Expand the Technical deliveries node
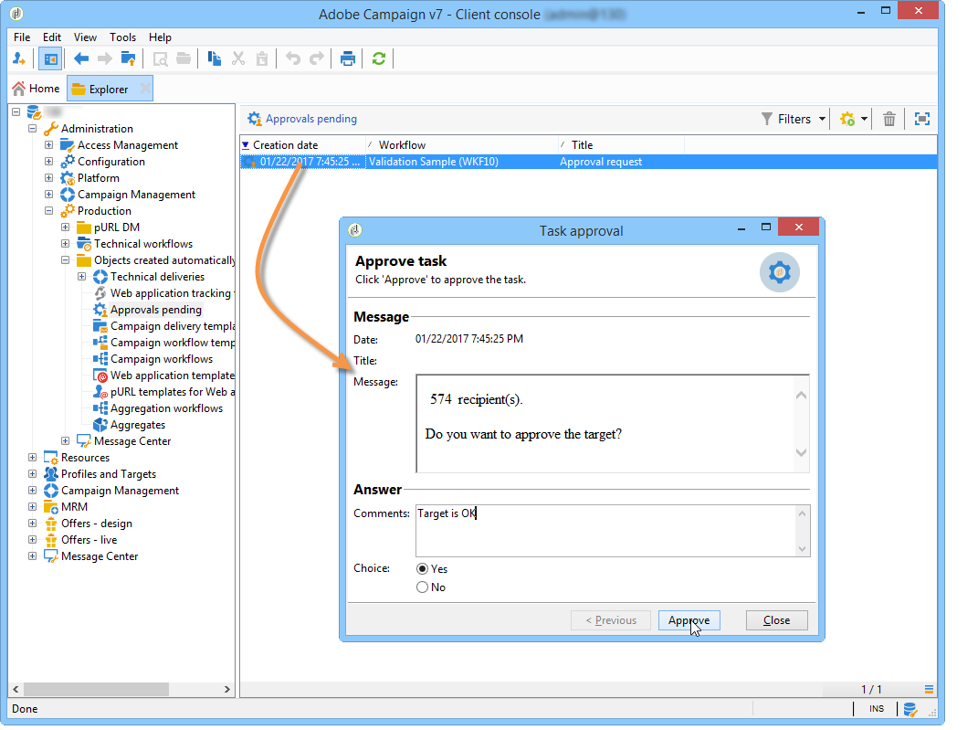This screenshot has height=730, width=978. tap(81, 277)
